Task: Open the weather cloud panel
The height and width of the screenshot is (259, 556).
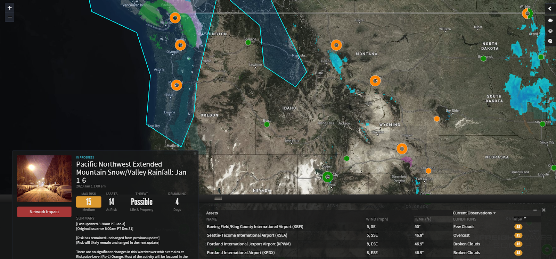Action: (x=550, y=20)
